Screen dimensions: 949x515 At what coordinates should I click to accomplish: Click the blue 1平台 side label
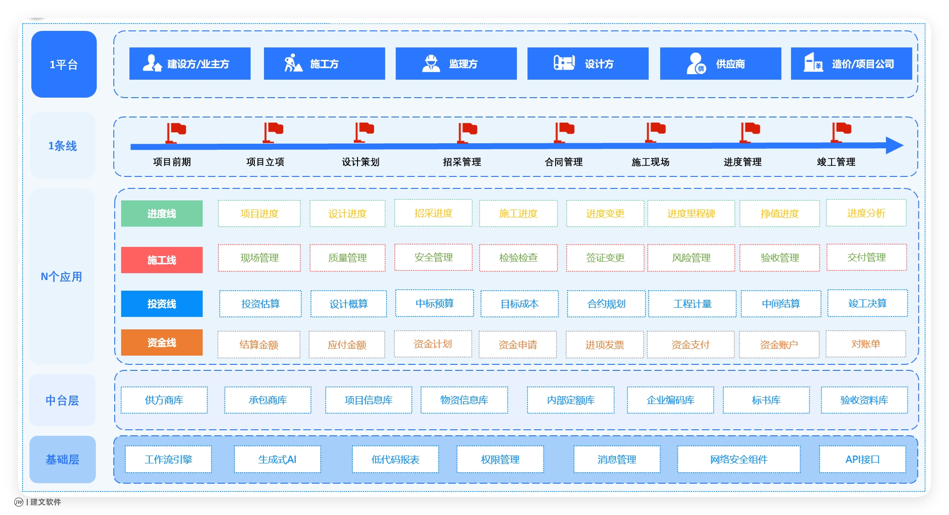pyautogui.click(x=64, y=64)
